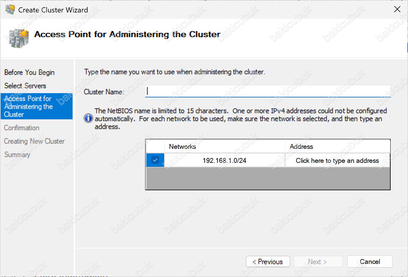
Task: Click the Next button
Action: tap(317, 261)
